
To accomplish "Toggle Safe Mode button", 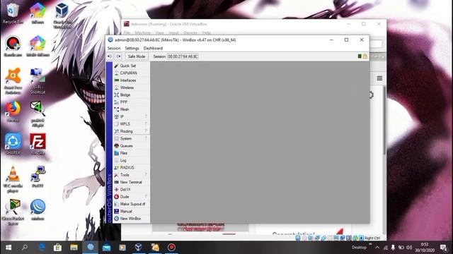I will (137, 56).
